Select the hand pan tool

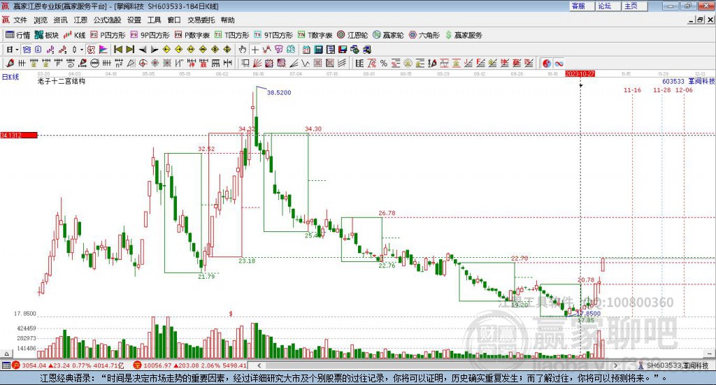[x=242, y=50]
